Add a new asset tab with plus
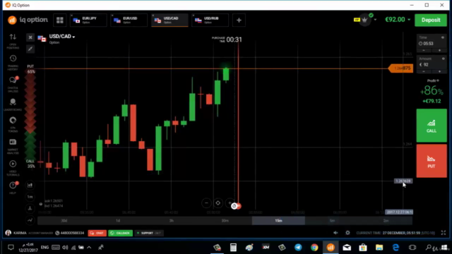The image size is (452, 254). tap(239, 20)
